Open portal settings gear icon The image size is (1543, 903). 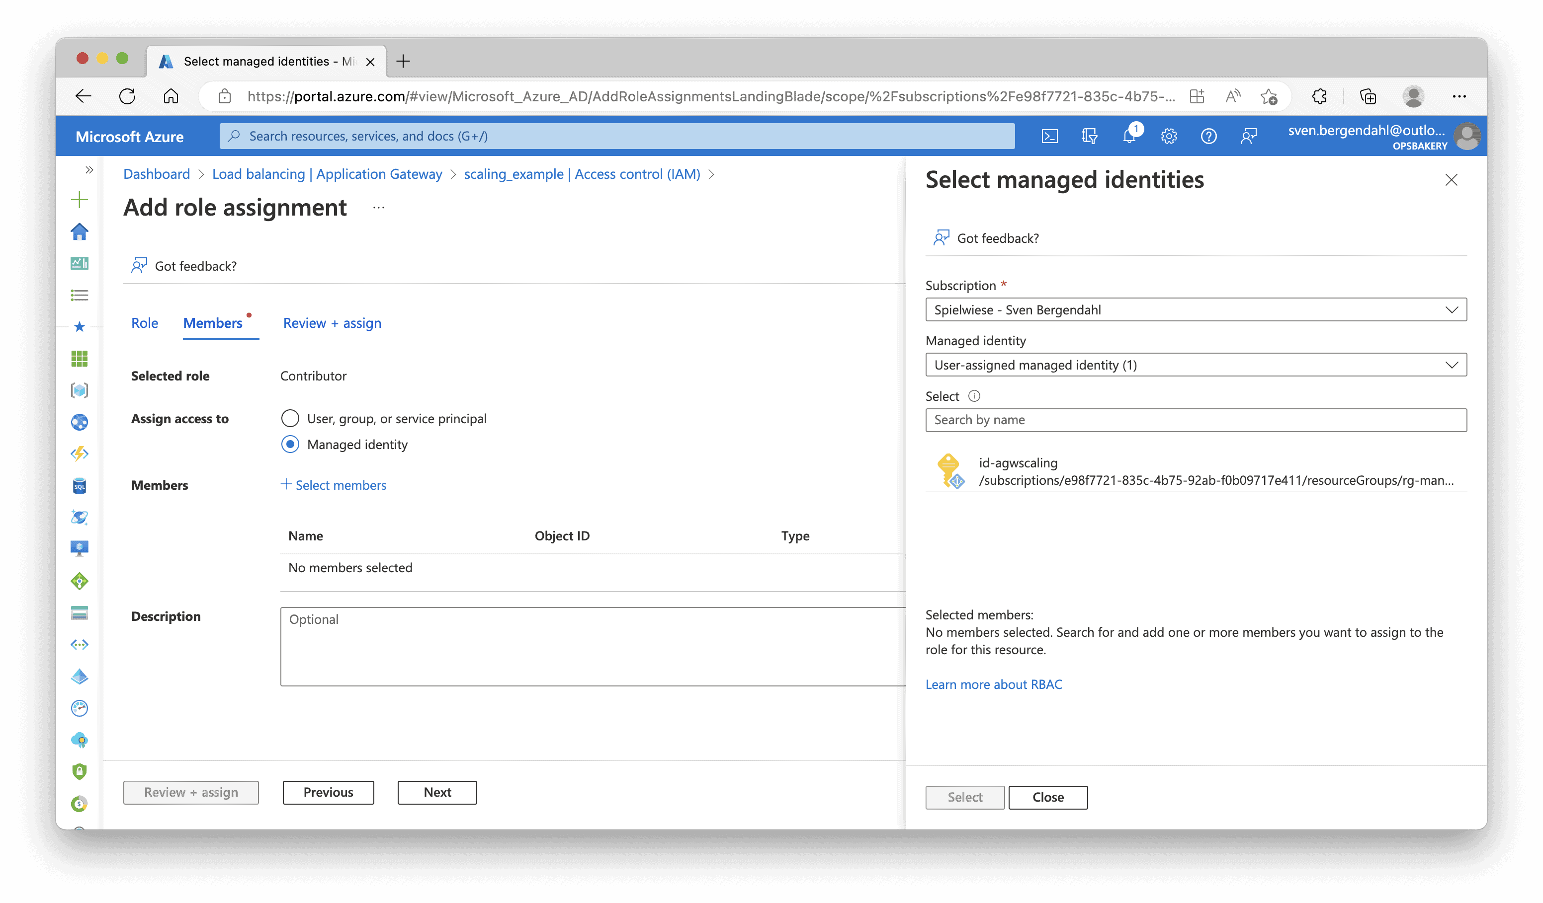[x=1169, y=136]
